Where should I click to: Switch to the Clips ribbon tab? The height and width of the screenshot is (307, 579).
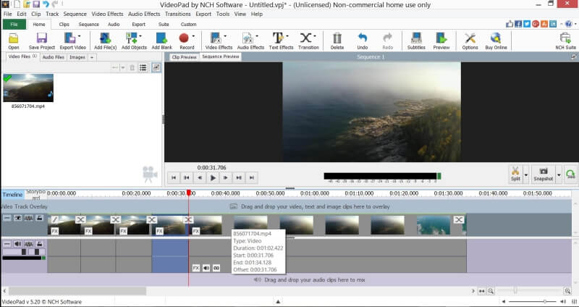tap(64, 25)
